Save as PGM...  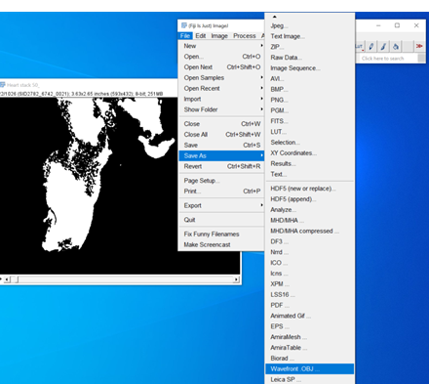(x=310, y=110)
